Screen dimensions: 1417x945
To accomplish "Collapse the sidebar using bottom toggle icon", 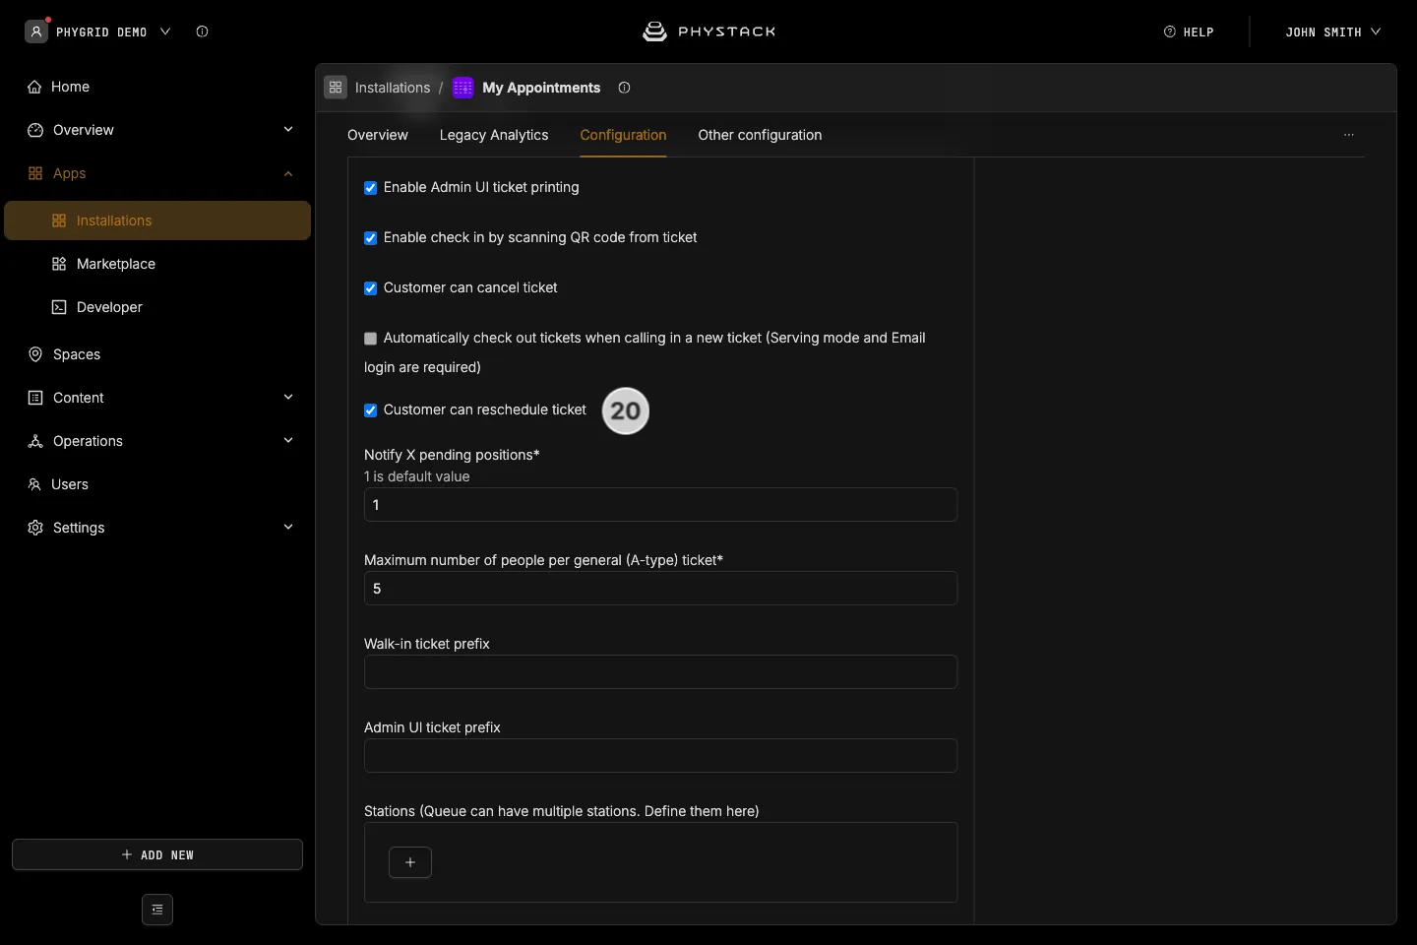I will click(157, 910).
